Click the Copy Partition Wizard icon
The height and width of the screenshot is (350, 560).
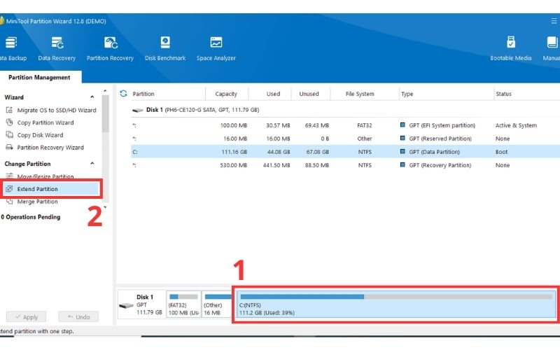tap(9, 122)
